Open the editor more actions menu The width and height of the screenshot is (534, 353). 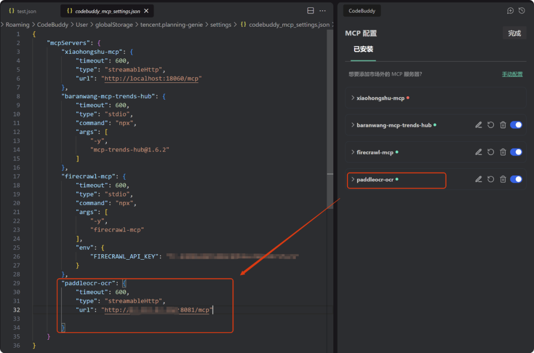322,11
